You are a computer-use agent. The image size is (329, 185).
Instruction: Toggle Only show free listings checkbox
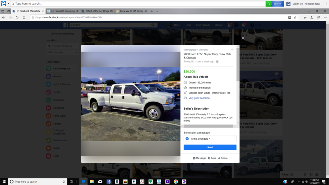(47, 34)
